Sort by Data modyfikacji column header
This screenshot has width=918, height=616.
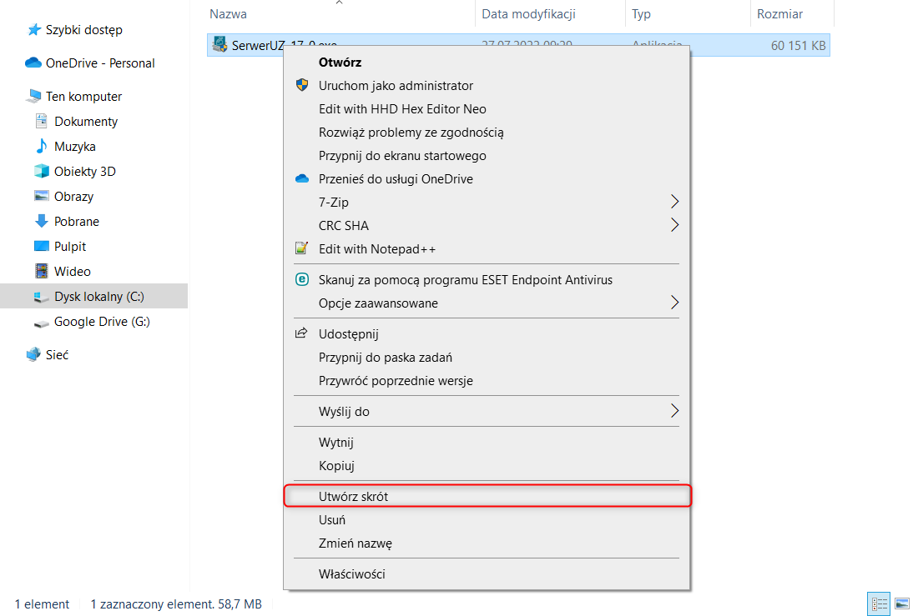tap(528, 14)
